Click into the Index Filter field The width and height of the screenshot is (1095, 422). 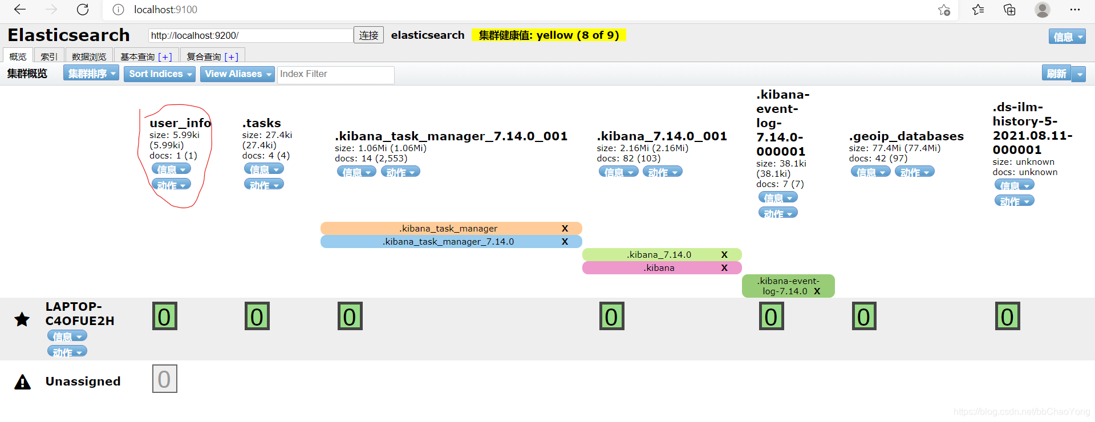click(335, 74)
